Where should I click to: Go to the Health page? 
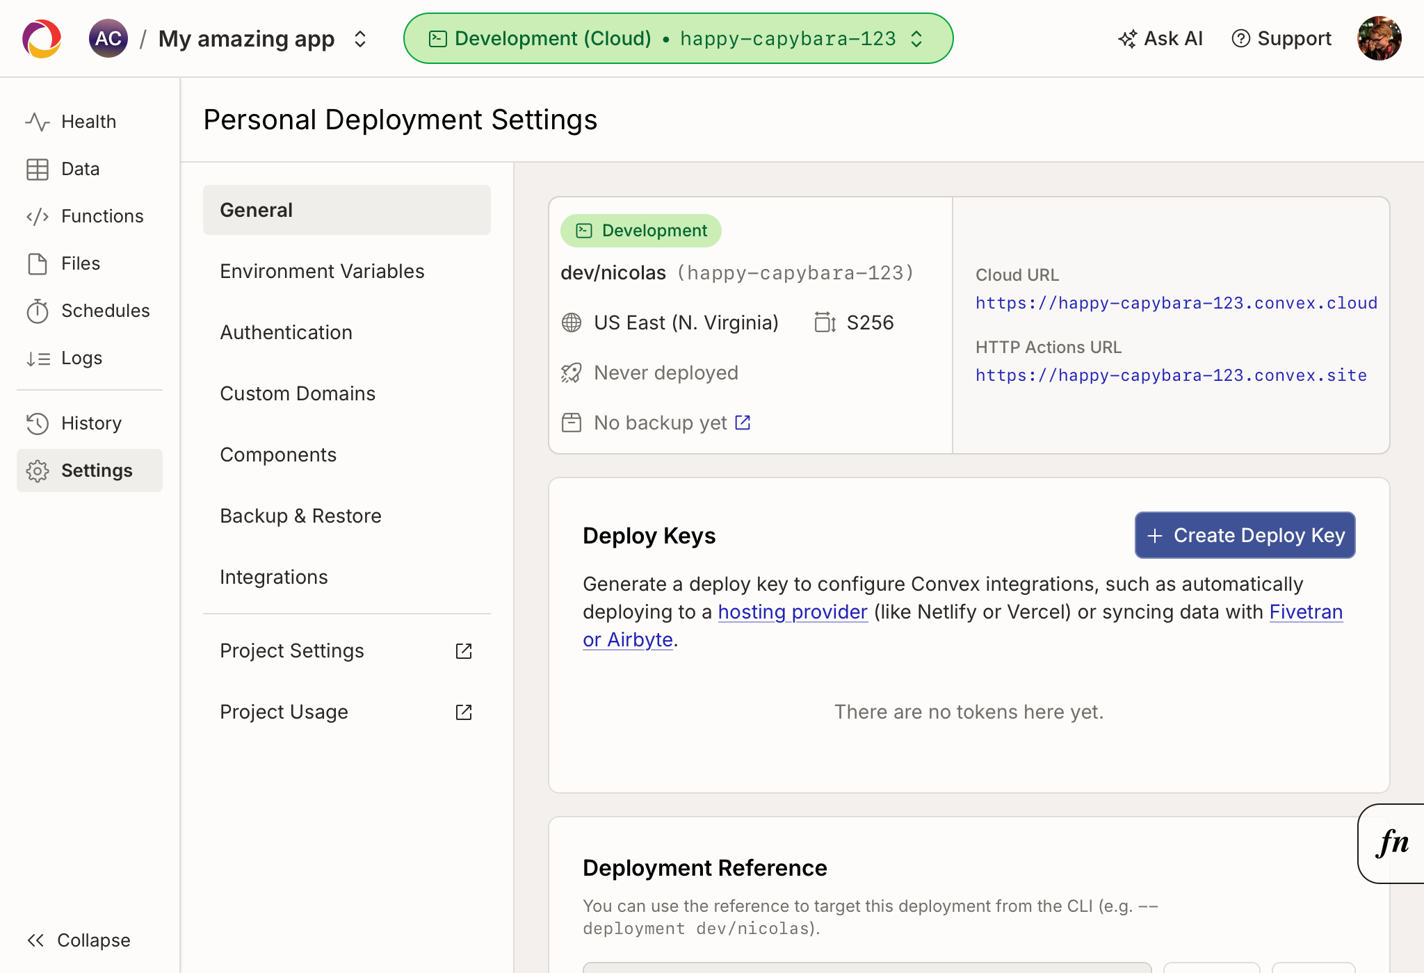tap(90, 122)
